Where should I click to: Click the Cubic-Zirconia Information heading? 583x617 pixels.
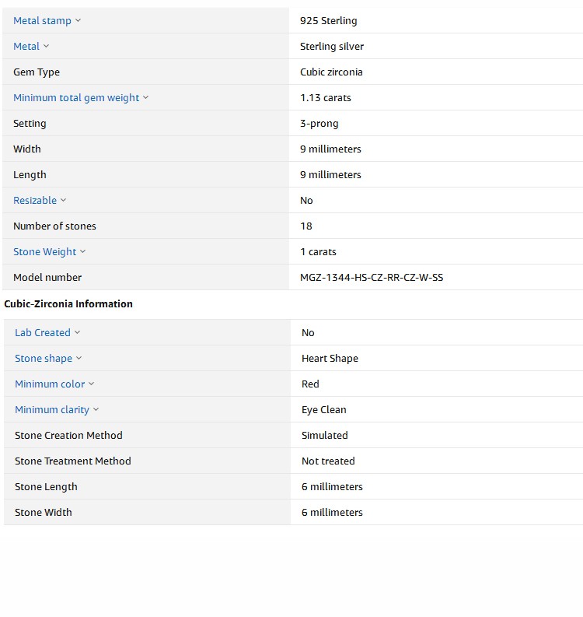[68, 304]
